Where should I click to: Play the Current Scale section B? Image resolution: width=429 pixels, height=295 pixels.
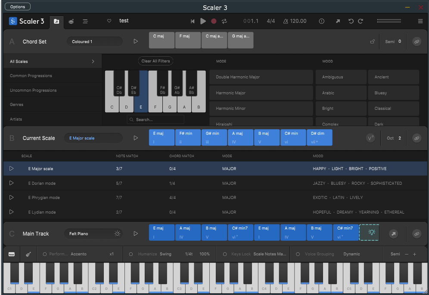(x=136, y=138)
